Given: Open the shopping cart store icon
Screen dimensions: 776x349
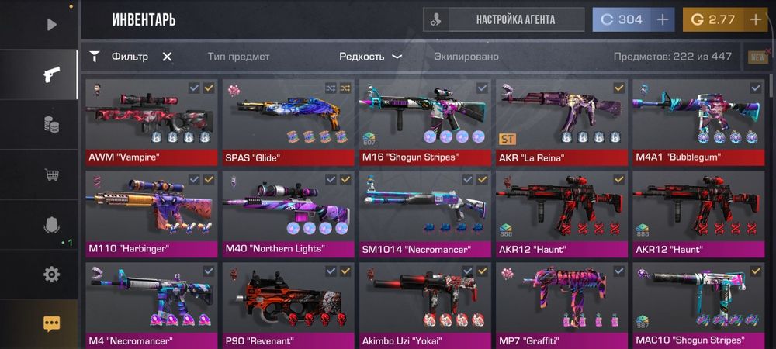Looking at the screenshot, I should pos(51,174).
